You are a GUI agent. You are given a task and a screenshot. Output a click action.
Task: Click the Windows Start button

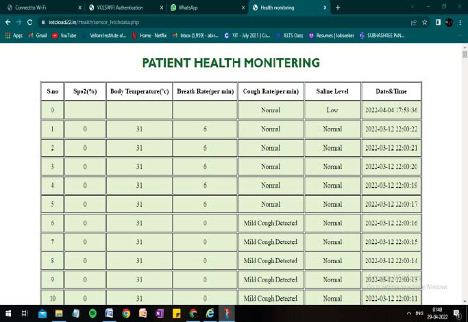click(x=8, y=313)
